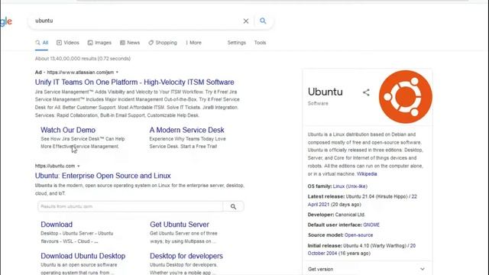
Task: Click the https://ubuntu.com result URL
Action: pyautogui.click(x=55, y=166)
